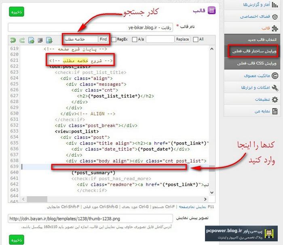Toggle the A/a case-sensitive checkbox
The width and height of the screenshot is (283, 245).
click(x=135, y=40)
